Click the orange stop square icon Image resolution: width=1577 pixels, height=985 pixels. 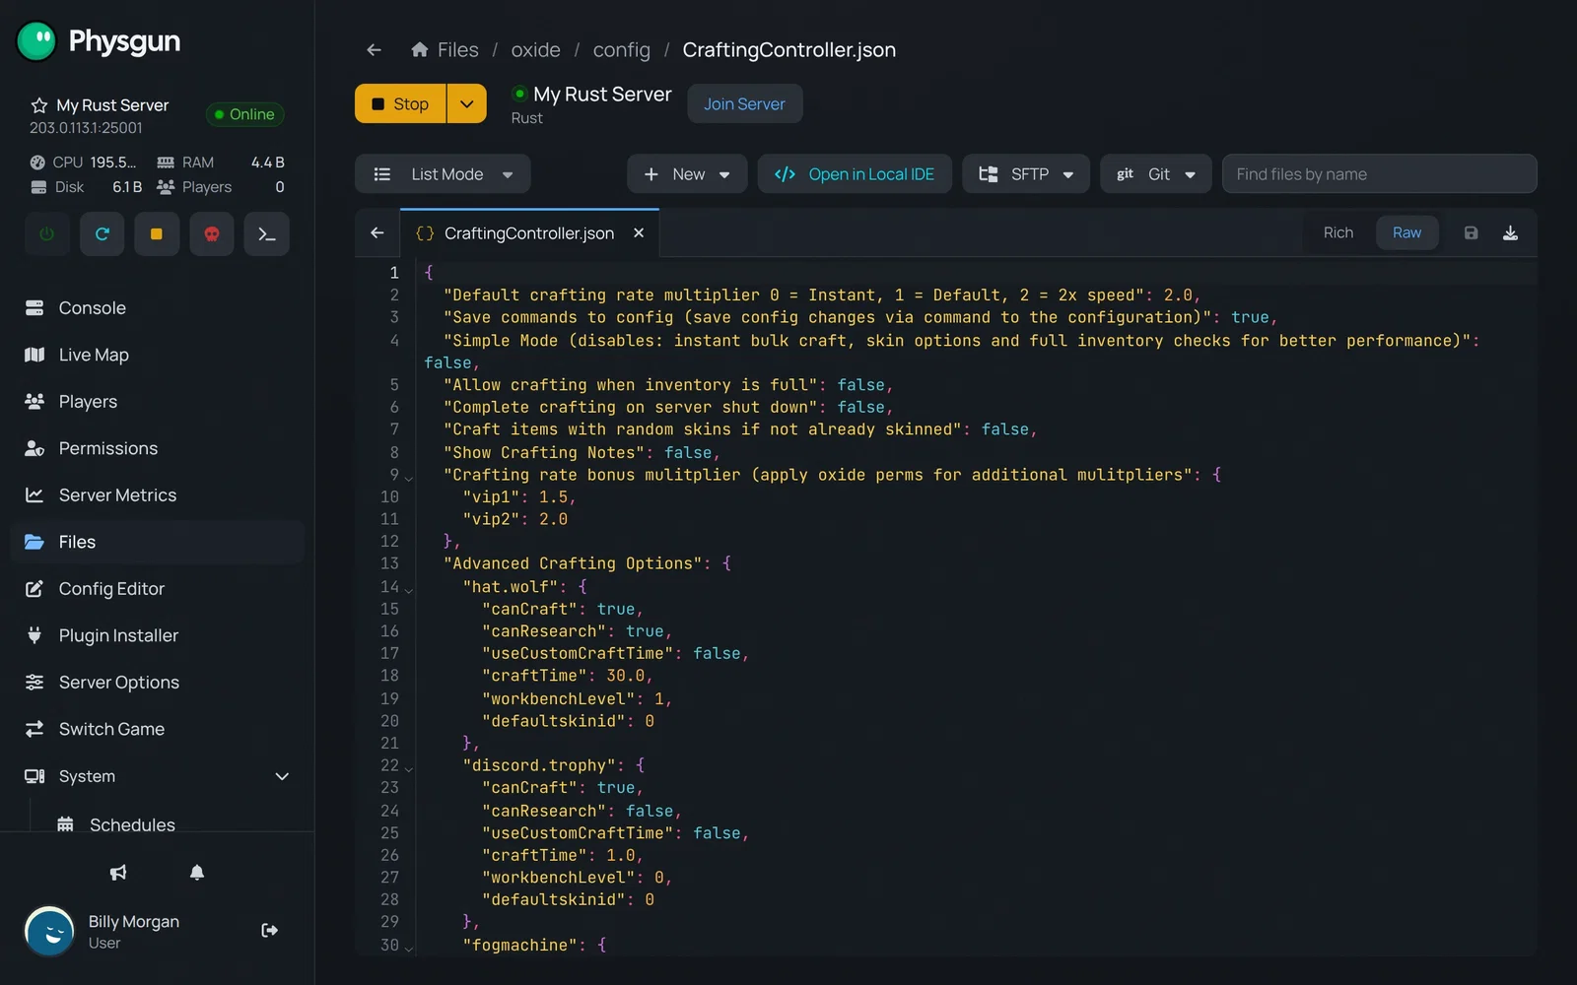click(157, 234)
